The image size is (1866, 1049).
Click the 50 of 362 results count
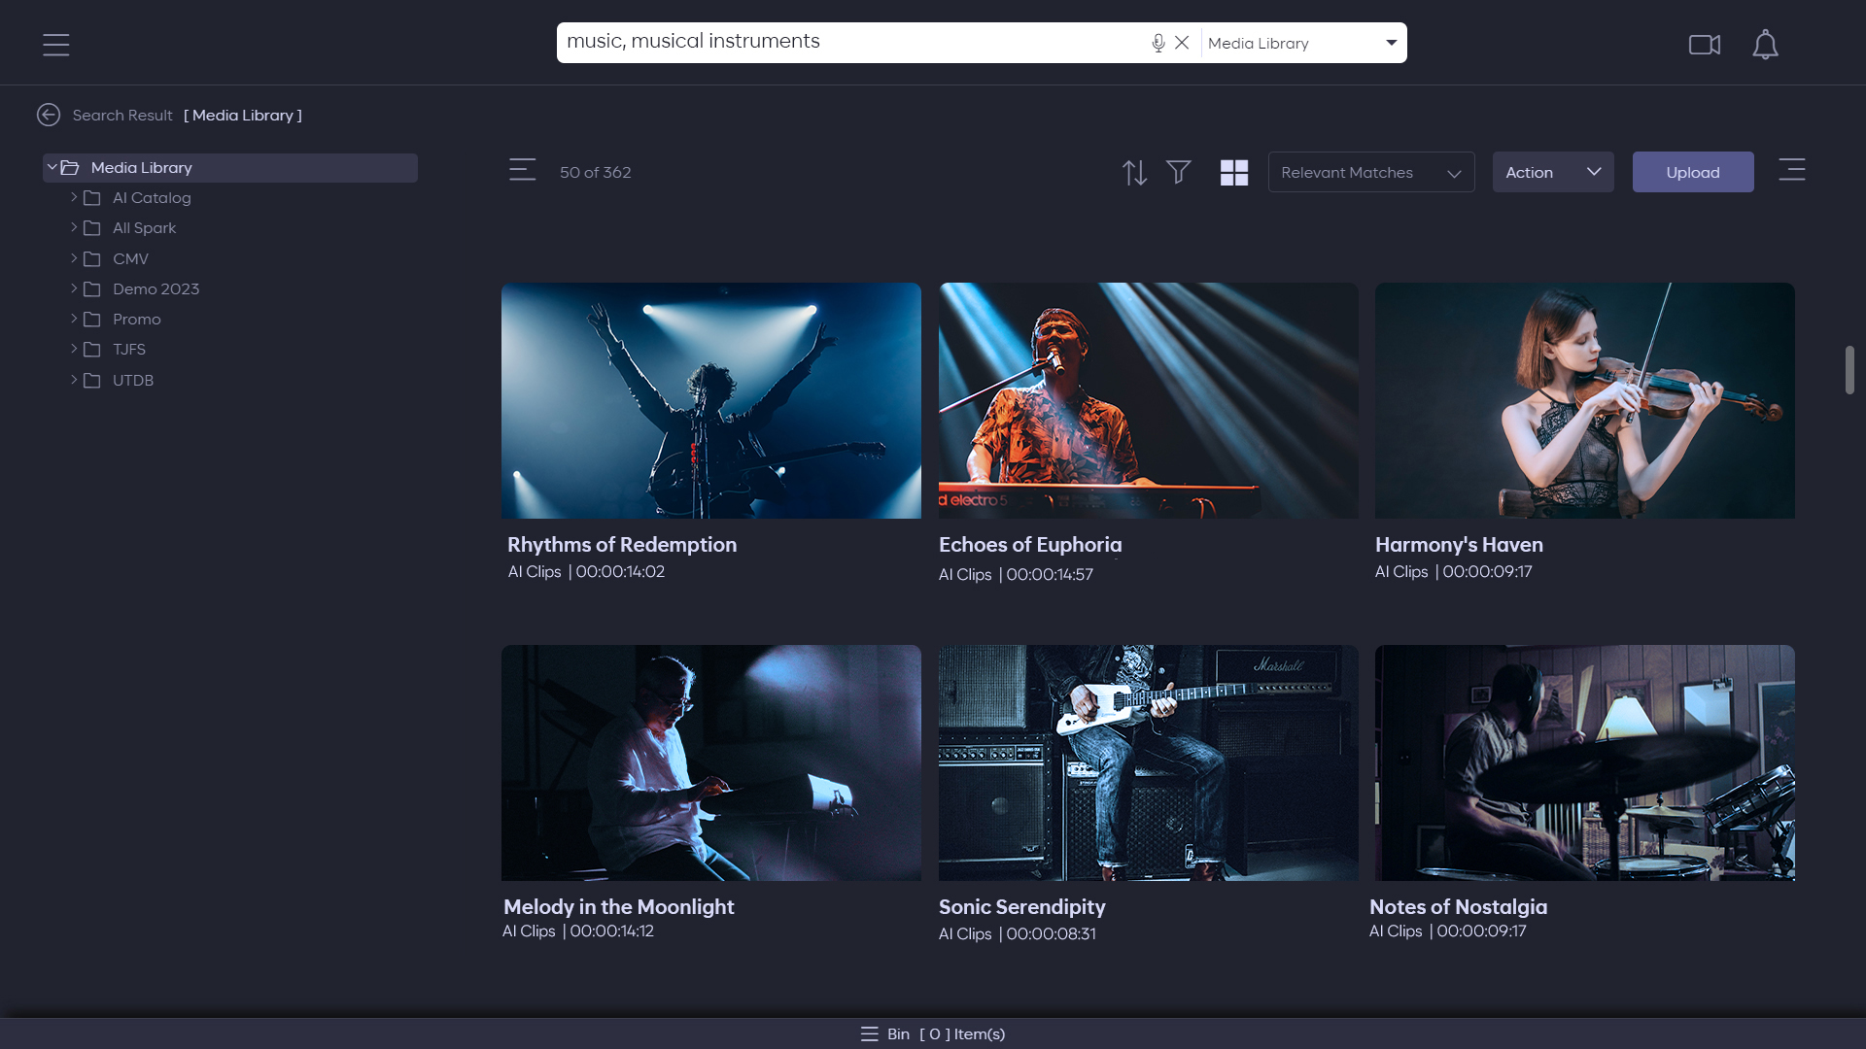coord(596,172)
